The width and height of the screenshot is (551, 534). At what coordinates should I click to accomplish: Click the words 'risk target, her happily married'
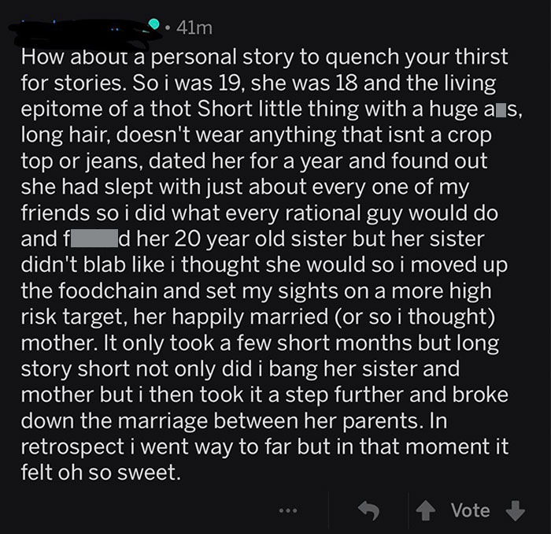174,317
